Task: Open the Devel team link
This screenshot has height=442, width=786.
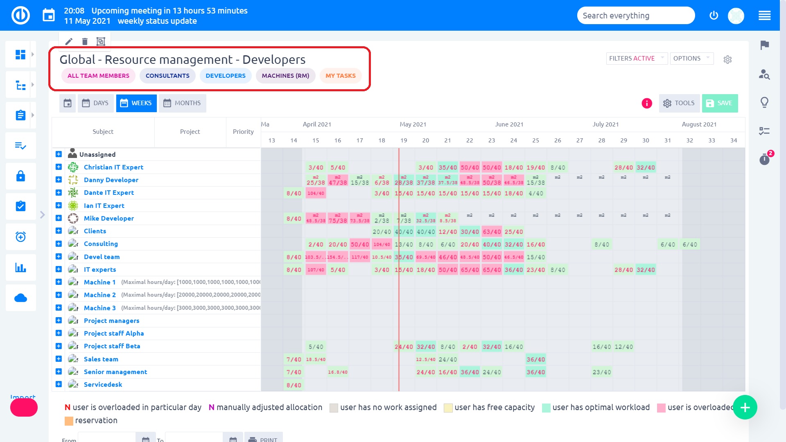Action: coord(102,257)
